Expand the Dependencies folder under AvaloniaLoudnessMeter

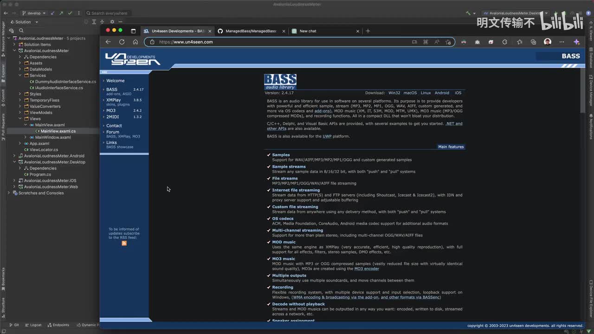tap(20, 57)
